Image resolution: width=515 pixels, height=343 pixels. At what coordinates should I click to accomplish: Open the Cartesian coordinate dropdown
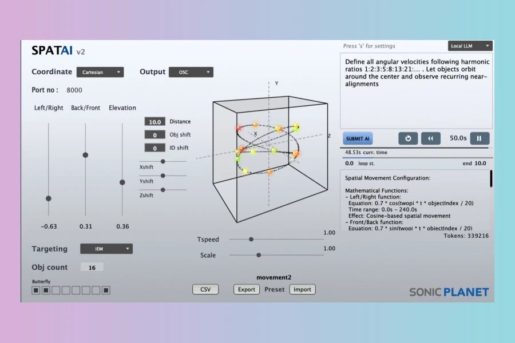[x=100, y=72]
